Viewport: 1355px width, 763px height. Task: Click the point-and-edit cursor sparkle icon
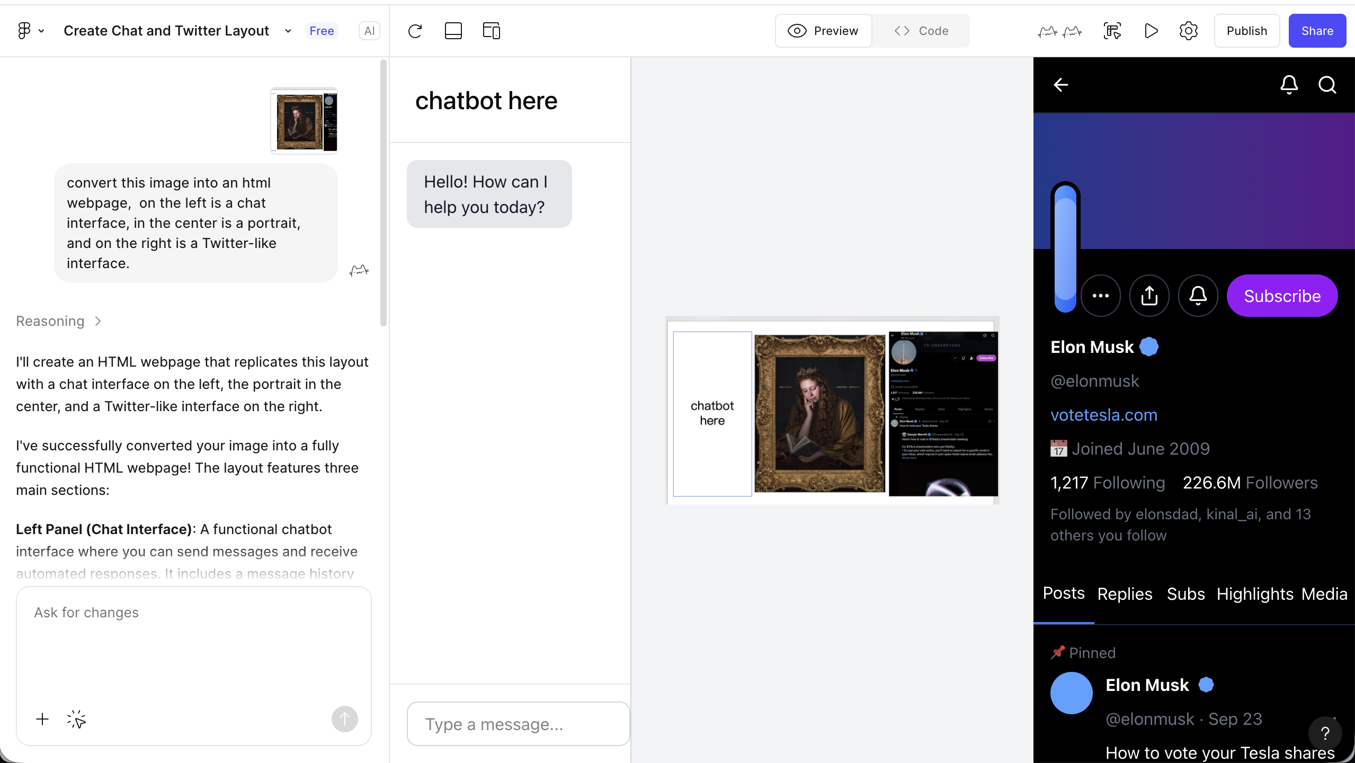76,719
